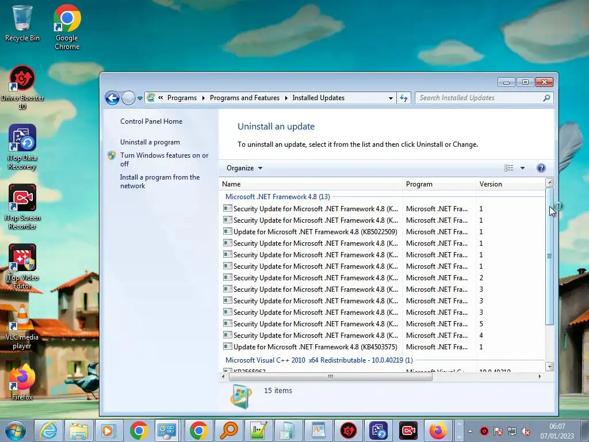Click Programs and Features breadcrumb
This screenshot has width=589, height=442.
244,98
